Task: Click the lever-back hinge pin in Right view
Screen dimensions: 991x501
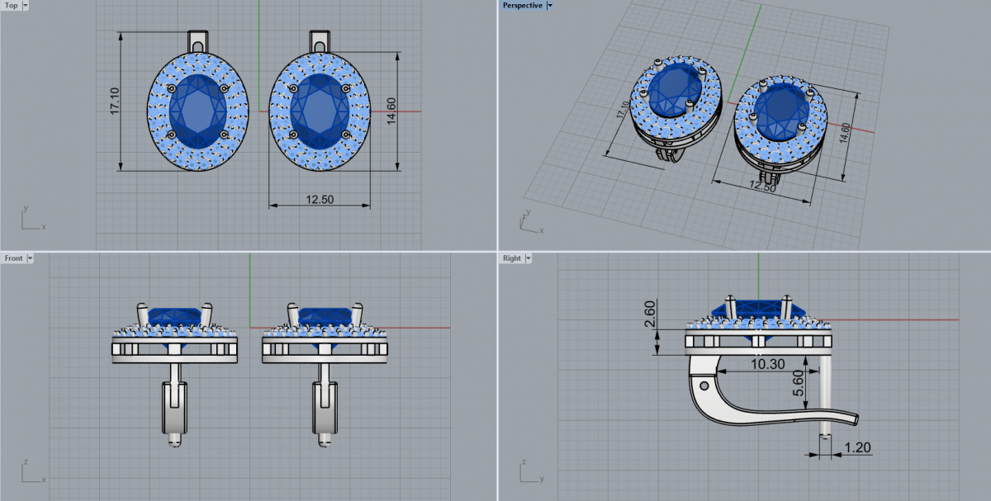Action: (704, 385)
